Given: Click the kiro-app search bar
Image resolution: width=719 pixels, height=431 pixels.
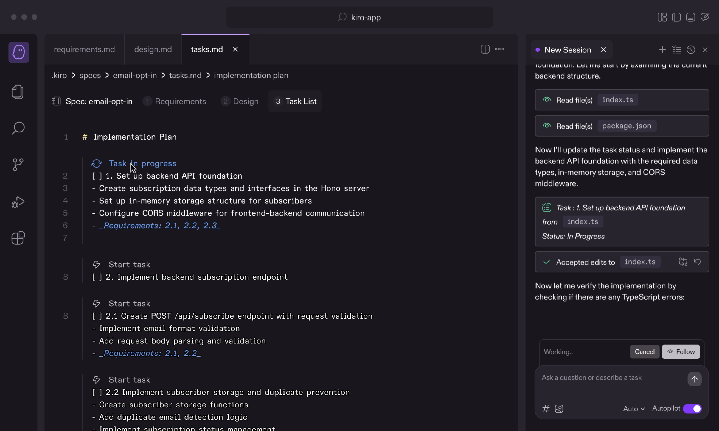Looking at the screenshot, I should click(x=359, y=17).
